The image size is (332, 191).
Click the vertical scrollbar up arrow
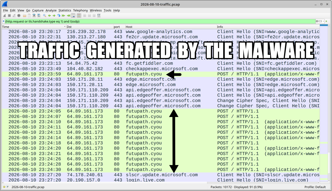click(329, 25)
